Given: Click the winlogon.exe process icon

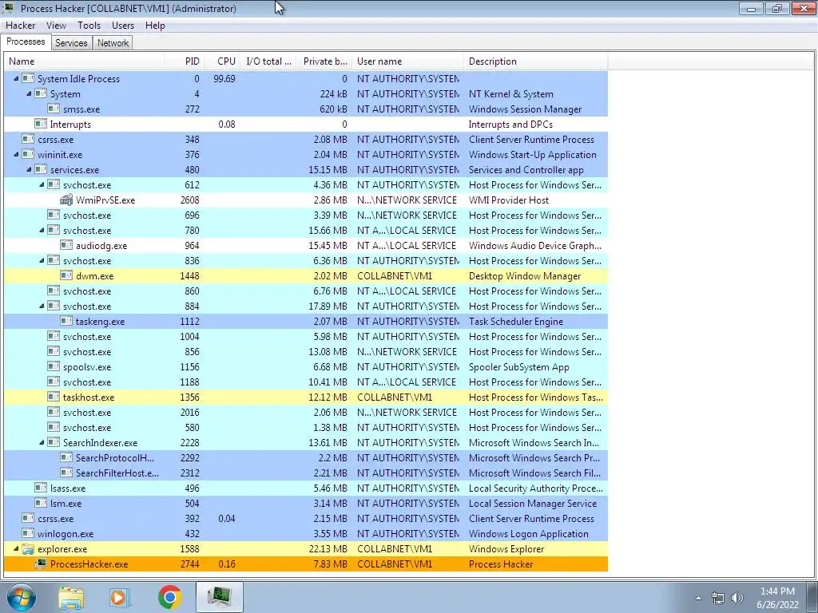Looking at the screenshot, I should tap(28, 534).
